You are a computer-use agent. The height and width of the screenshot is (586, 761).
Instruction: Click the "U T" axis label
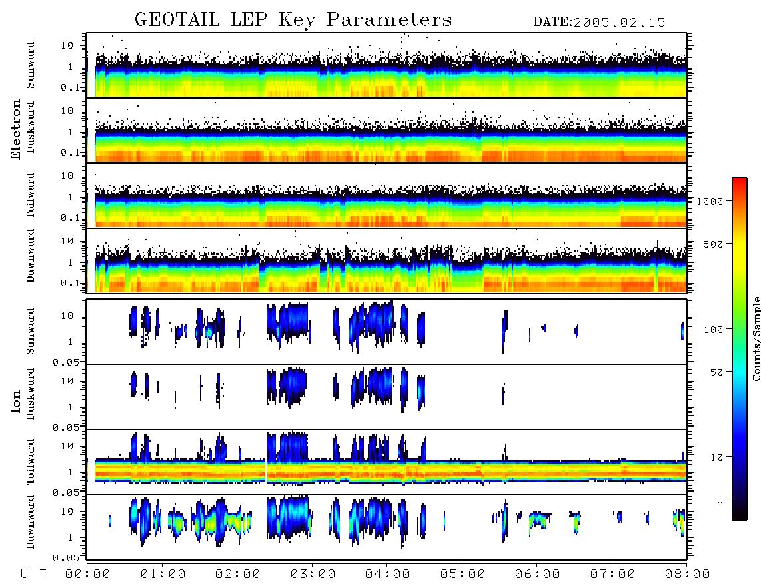click(x=34, y=575)
